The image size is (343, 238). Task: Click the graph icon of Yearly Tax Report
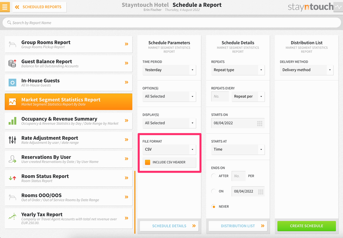click(12, 216)
